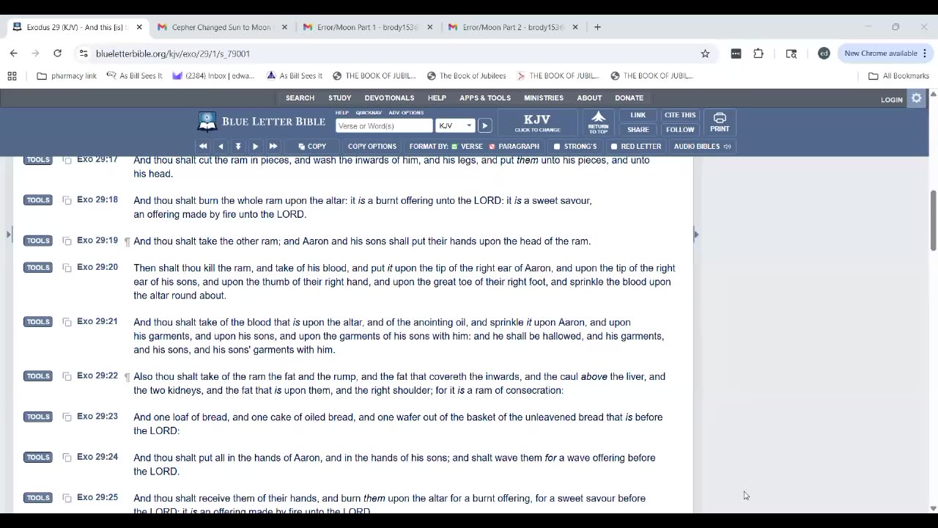Switch to Error/Moon Part 1 tab
This screenshot has height=528, width=938.
(368, 27)
